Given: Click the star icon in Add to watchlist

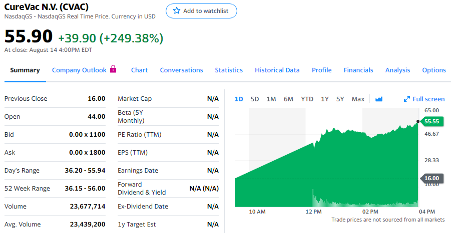Looking at the screenshot, I should [177, 11].
